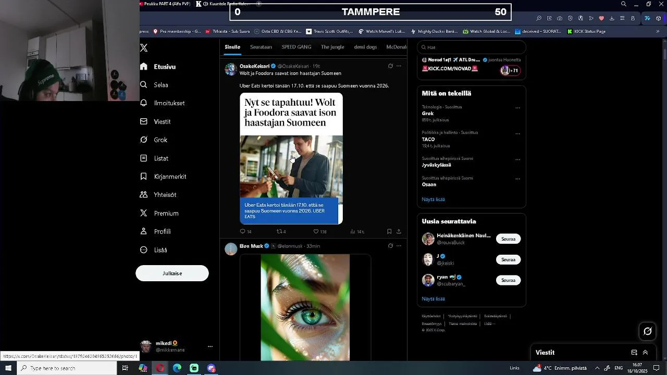This screenshot has height=375, width=667.
Task: Click Näytä lisää under trends
Action: [x=433, y=199]
